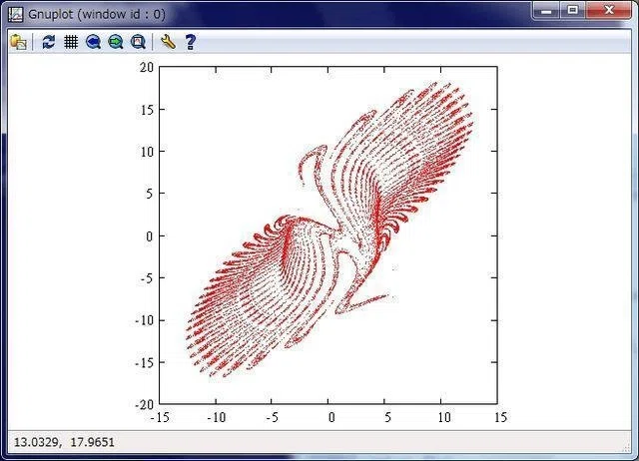
Task: Toggle the grid display on the plot
Action: 71,42
